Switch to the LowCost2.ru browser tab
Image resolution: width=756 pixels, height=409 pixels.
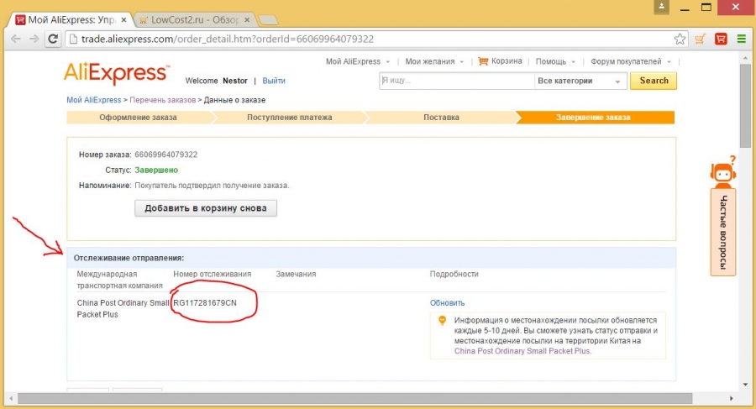pyautogui.click(x=193, y=20)
